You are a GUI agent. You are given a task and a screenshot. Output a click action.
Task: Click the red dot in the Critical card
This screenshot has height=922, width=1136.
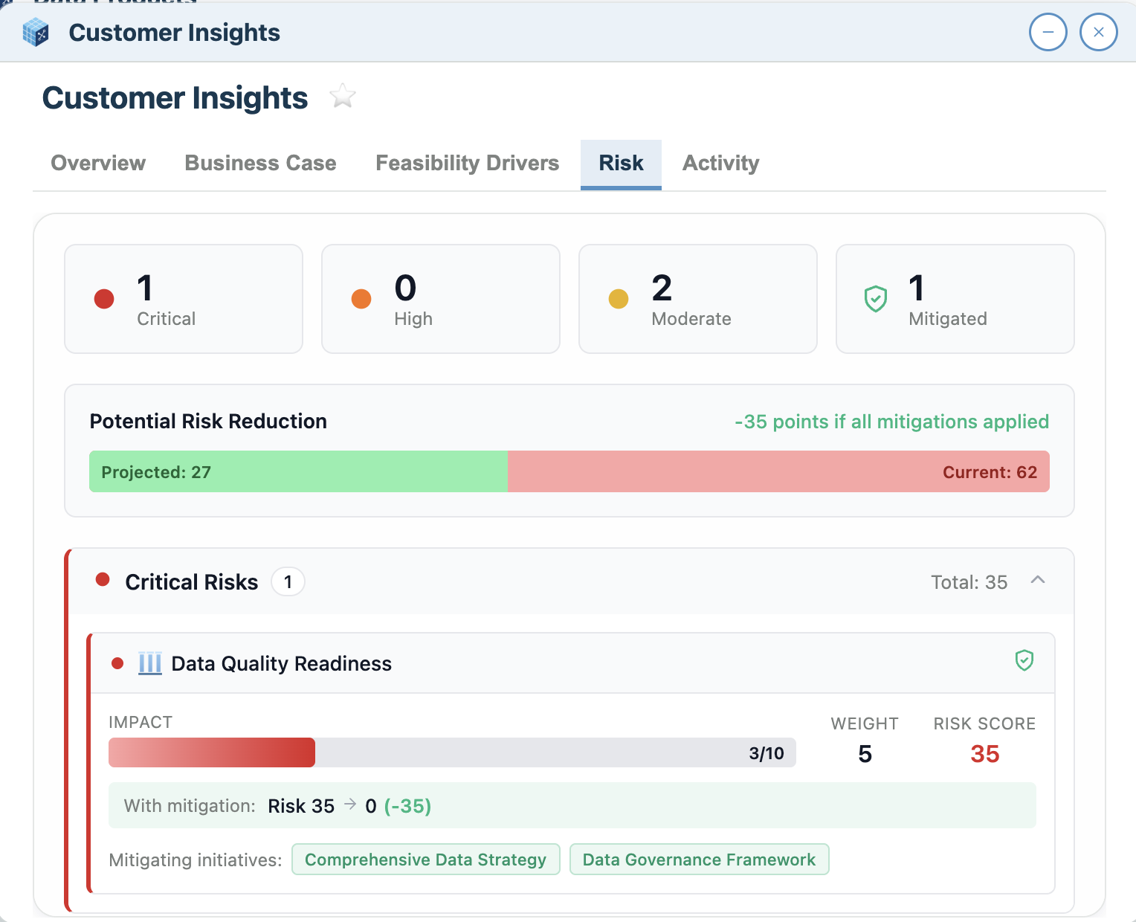(104, 299)
